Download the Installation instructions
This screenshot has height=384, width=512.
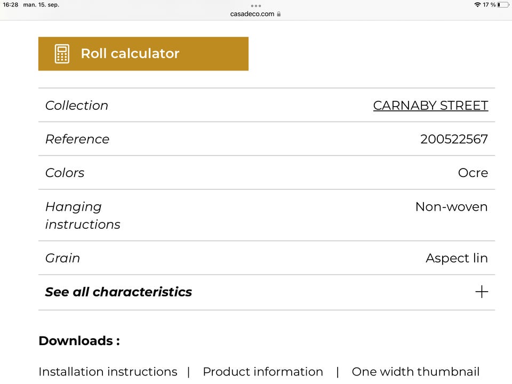click(x=108, y=372)
